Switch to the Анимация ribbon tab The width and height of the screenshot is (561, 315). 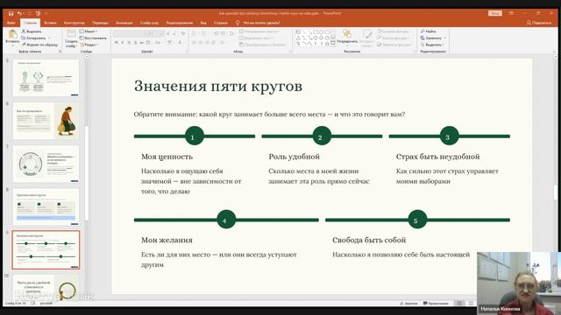tap(124, 23)
